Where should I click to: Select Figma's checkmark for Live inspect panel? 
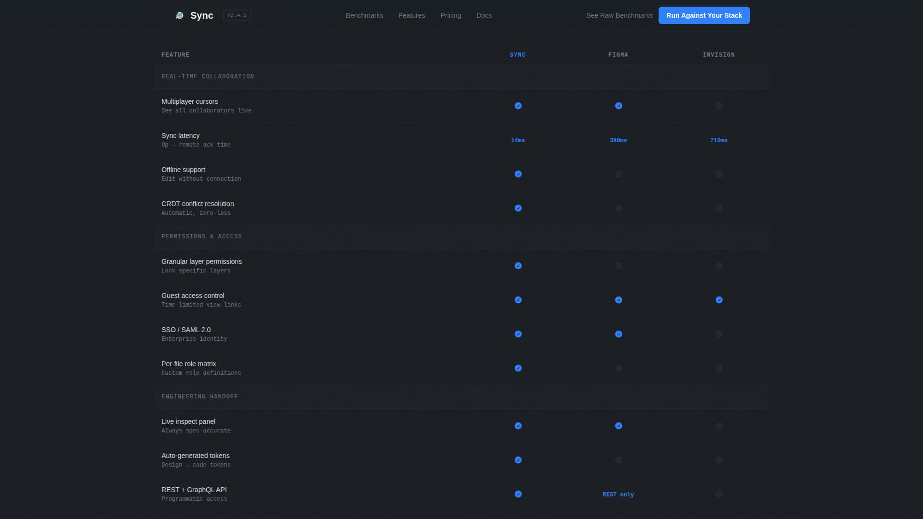click(618, 426)
